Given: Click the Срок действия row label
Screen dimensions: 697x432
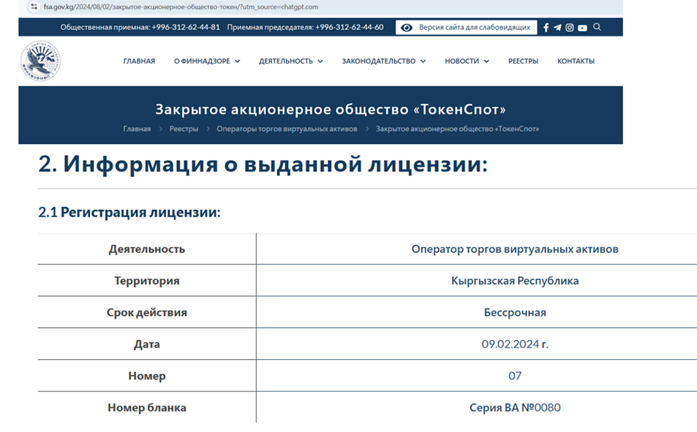Looking at the screenshot, I should 147,313.
